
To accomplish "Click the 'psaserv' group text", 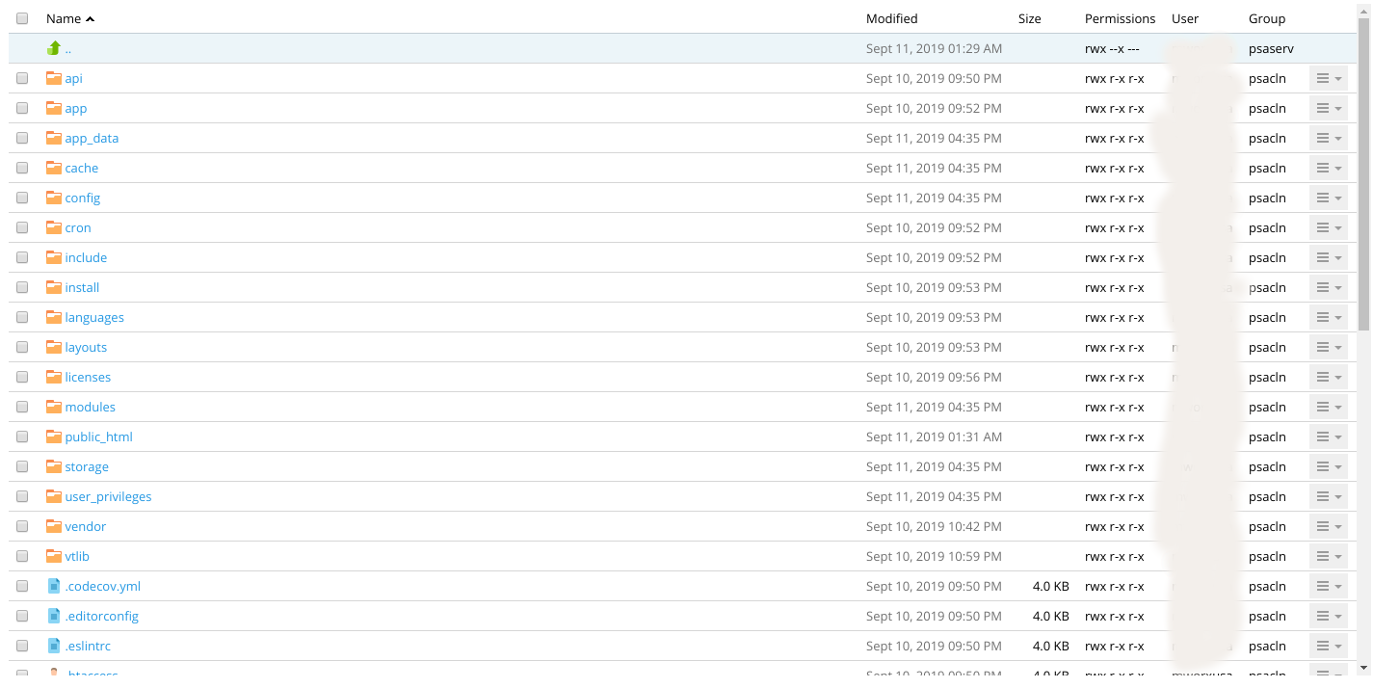I will (1271, 48).
